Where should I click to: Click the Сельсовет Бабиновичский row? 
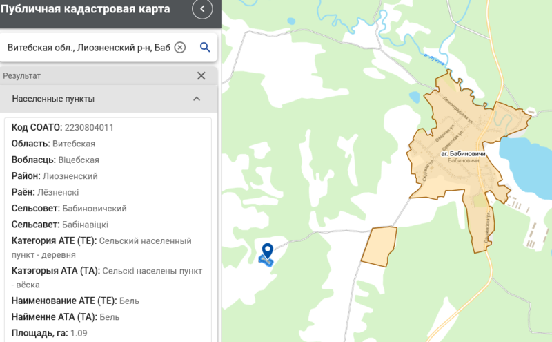pyautogui.click(x=69, y=208)
